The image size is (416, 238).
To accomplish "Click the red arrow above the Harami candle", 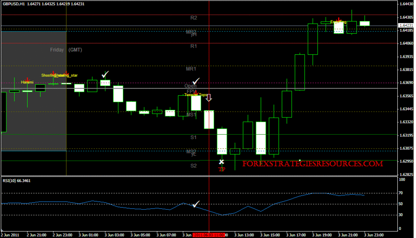I will pyautogui.click(x=27, y=79).
